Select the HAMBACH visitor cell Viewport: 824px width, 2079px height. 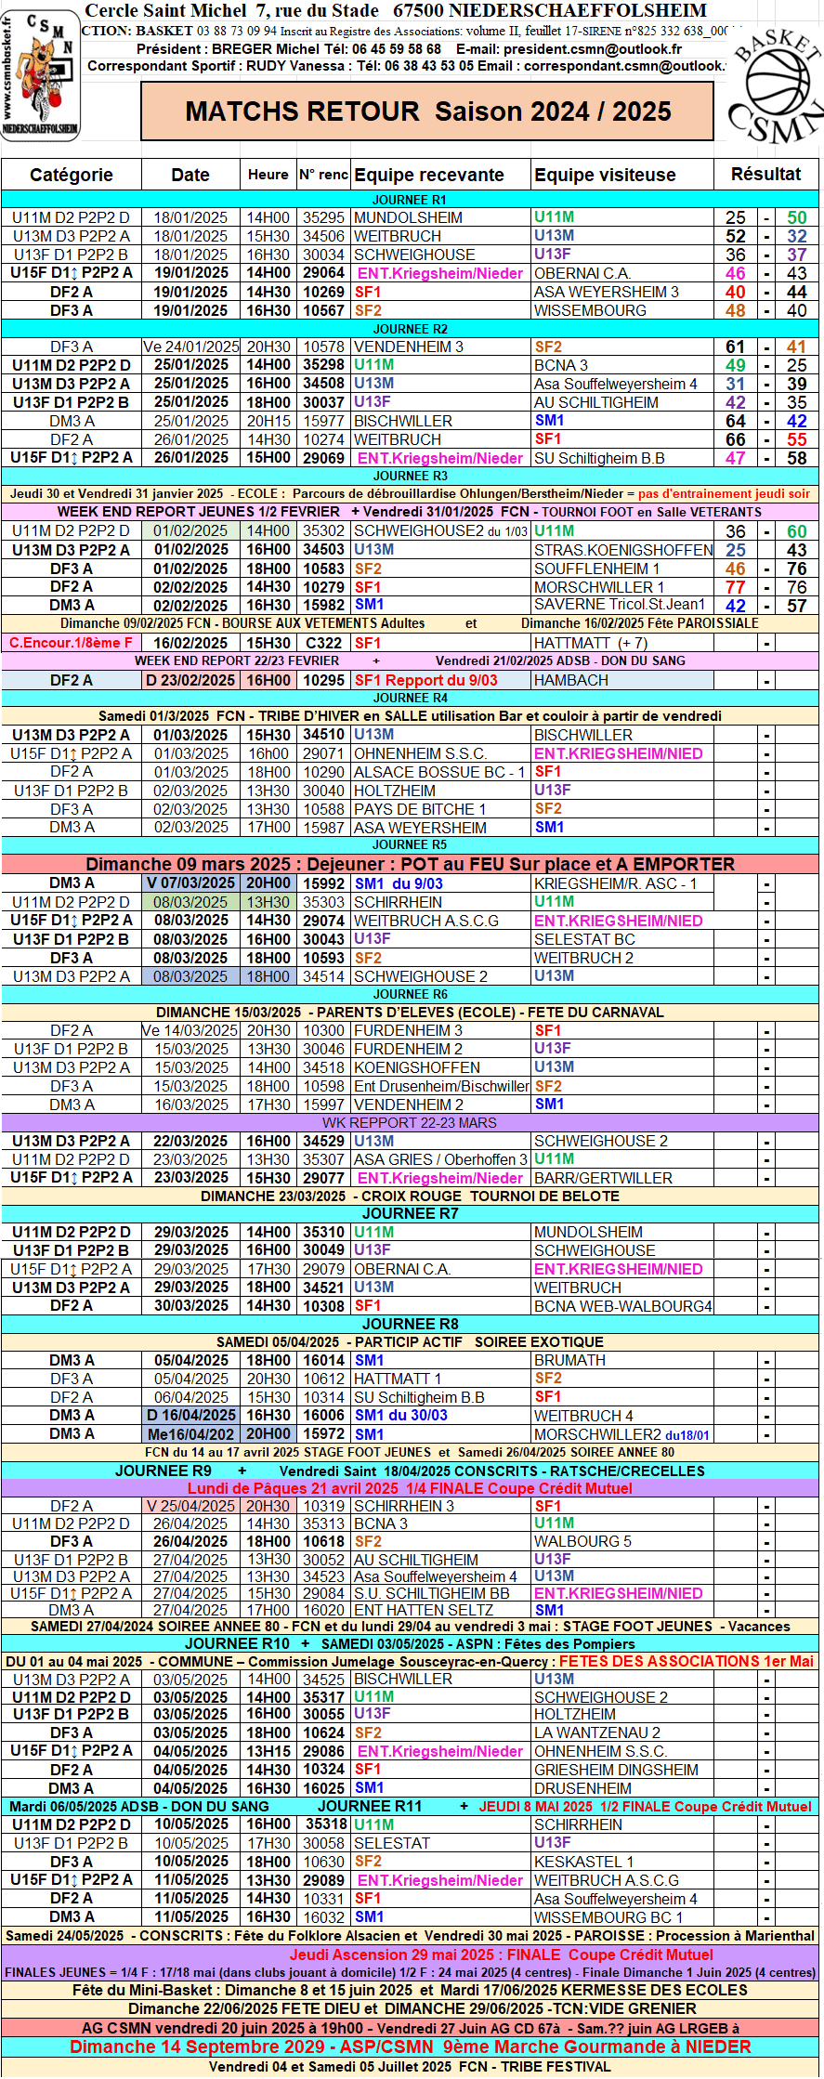tap(623, 680)
